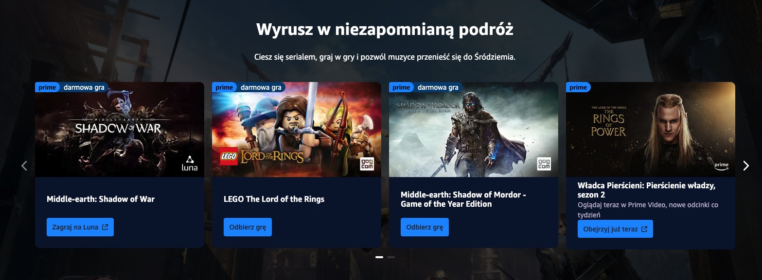
Task: Click prime video logo on Rings of Power image
Action: pyautogui.click(x=722, y=166)
